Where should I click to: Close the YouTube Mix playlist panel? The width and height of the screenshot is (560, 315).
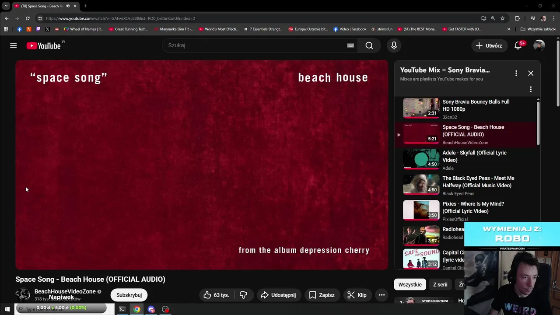click(x=531, y=73)
